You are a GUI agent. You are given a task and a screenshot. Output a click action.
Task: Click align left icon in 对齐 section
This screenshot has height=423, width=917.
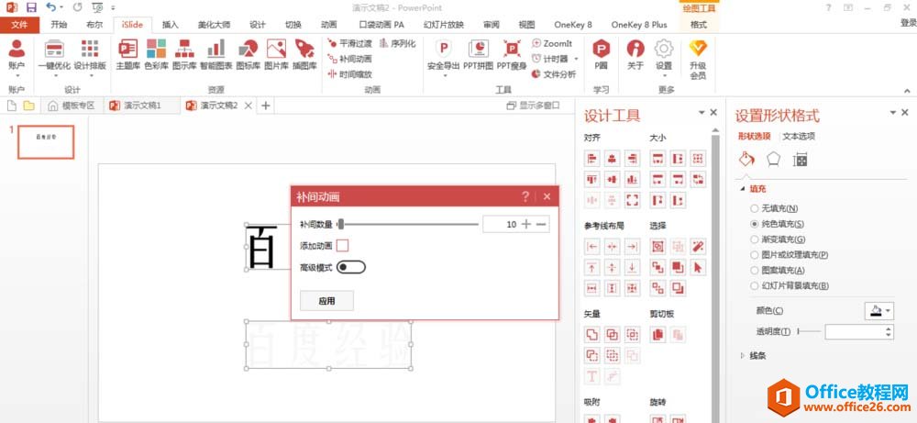[x=591, y=158]
